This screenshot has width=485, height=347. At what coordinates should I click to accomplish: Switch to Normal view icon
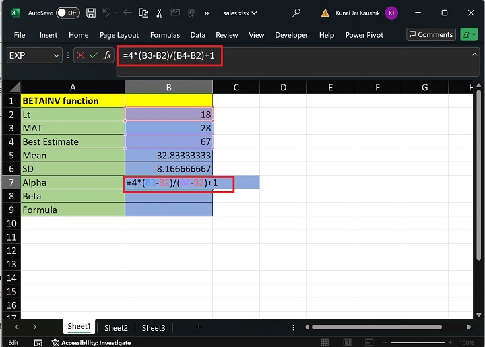[x=325, y=342]
